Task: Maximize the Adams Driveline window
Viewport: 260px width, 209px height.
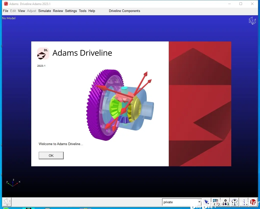Action: coord(241,4)
